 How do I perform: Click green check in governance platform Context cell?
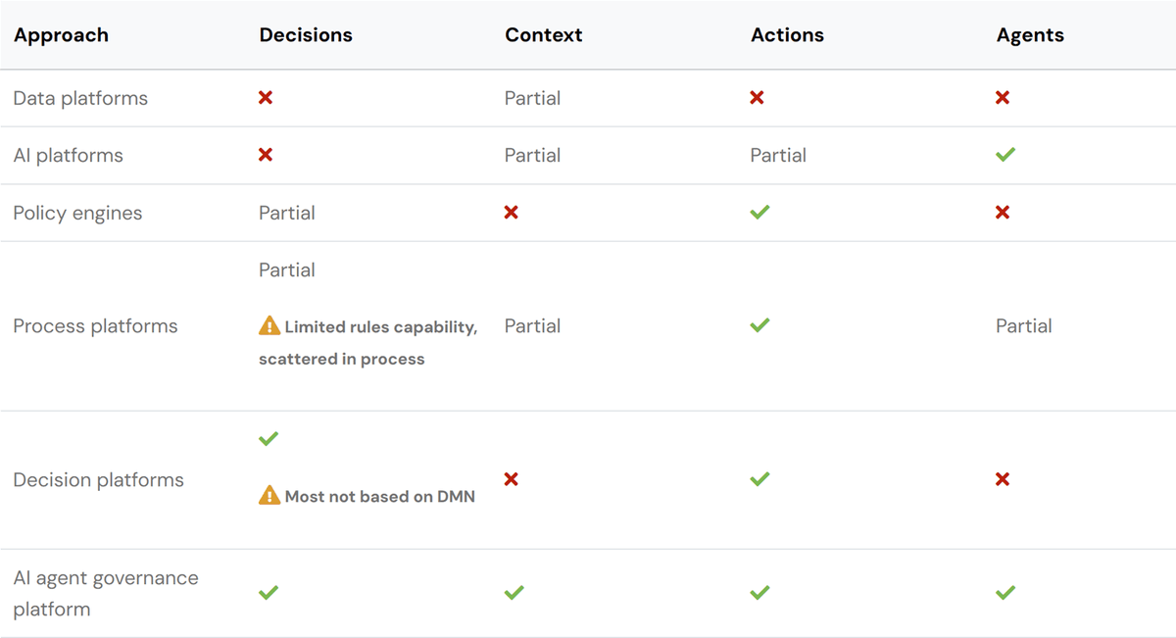514,593
